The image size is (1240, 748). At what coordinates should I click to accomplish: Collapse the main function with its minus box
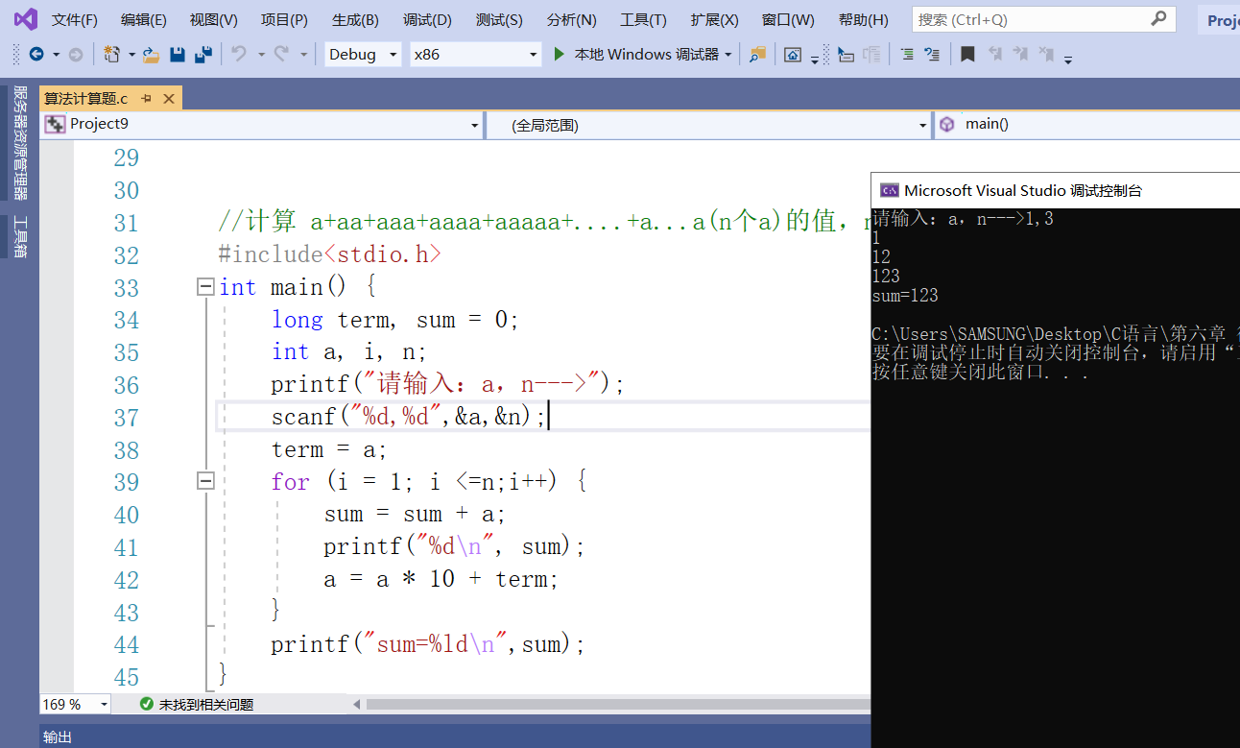(205, 287)
